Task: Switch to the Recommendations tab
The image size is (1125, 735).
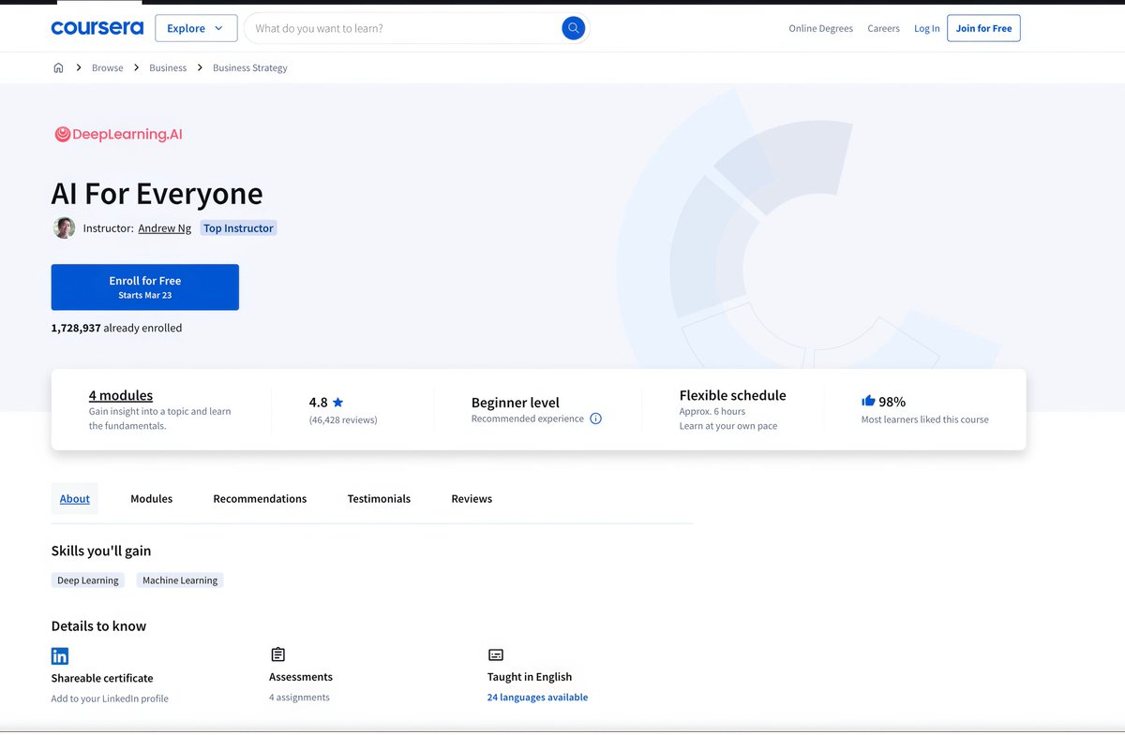Action: (x=260, y=498)
